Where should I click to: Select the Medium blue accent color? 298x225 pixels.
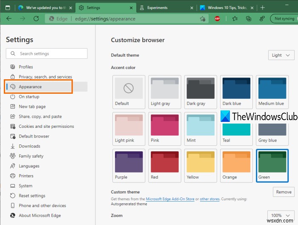(x=272, y=92)
